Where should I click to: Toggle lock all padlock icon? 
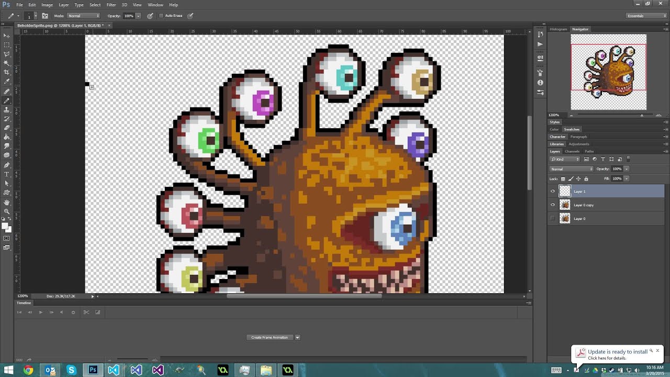click(586, 179)
